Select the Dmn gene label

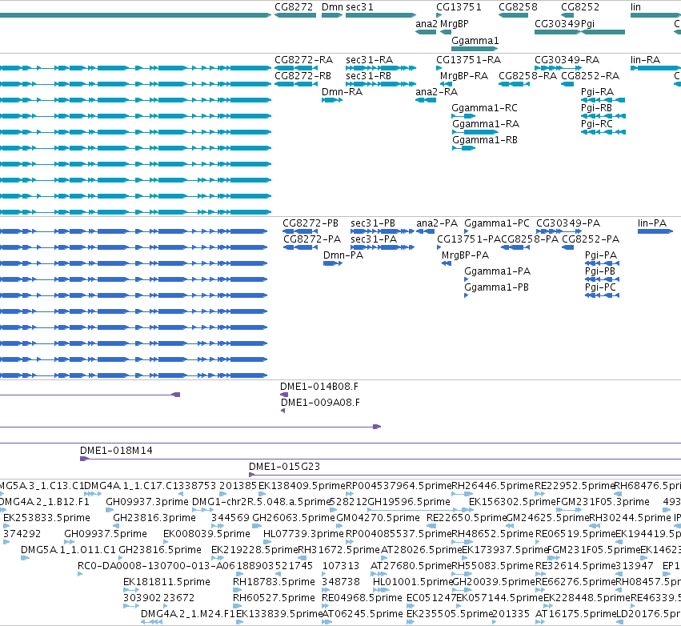tap(333, 7)
